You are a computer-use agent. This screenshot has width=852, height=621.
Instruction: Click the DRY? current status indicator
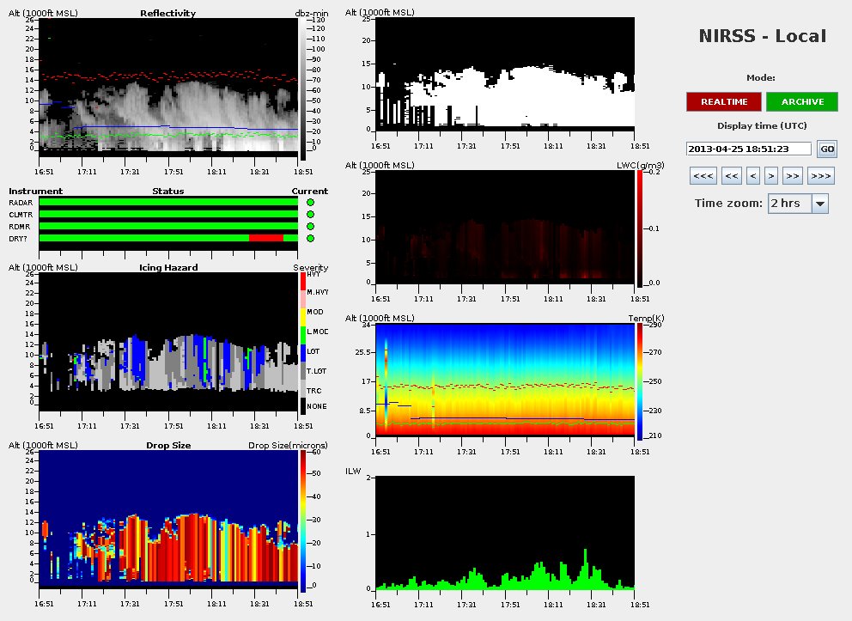pyautogui.click(x=310, y=238)
